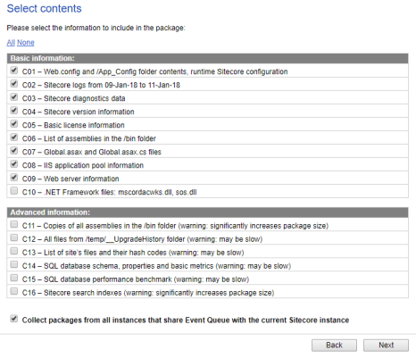Go to previous step with Back button

pos(334,346)
